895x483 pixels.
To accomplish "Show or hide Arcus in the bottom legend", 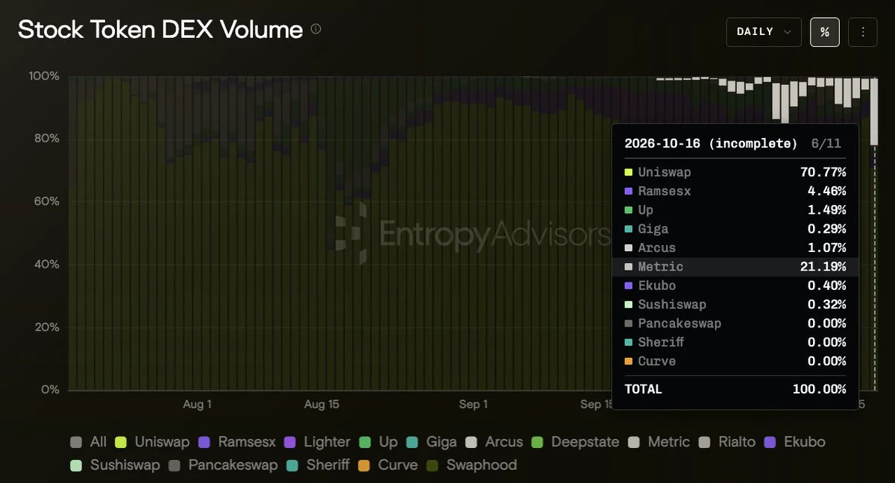I will click(x=494, y=442).
